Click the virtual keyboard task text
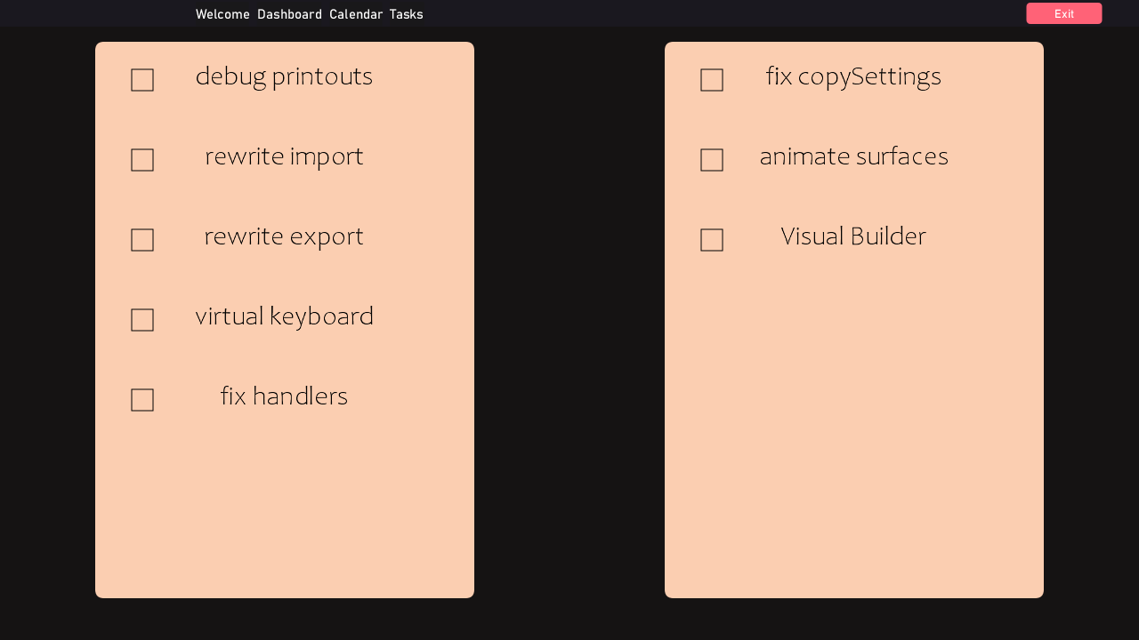Viewport: 1139px width, 640px height. click(284, 317)
